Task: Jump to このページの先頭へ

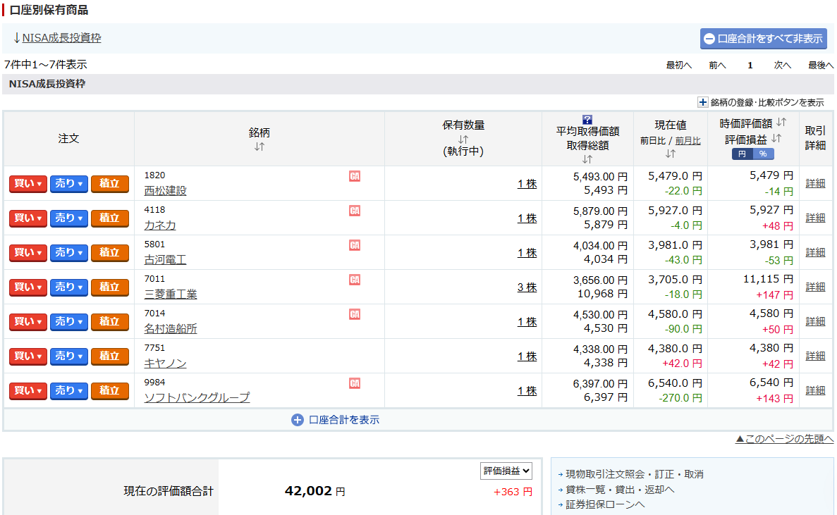Action: 784,439
